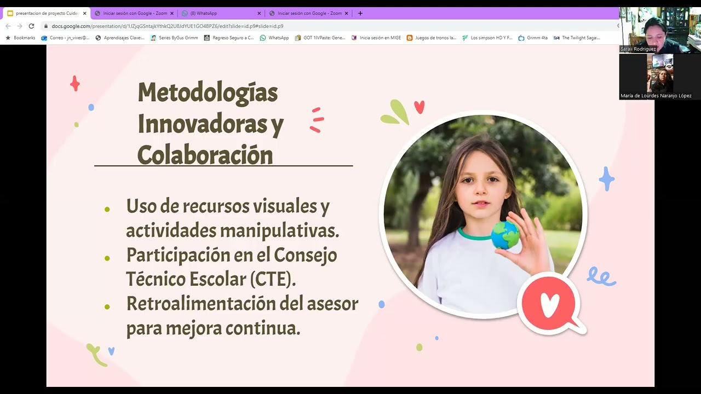Switch to the first 'Iniciar sesión con Google - Zoom' tab
Screen dimensions: 701x394
click(x=134, y=13)
